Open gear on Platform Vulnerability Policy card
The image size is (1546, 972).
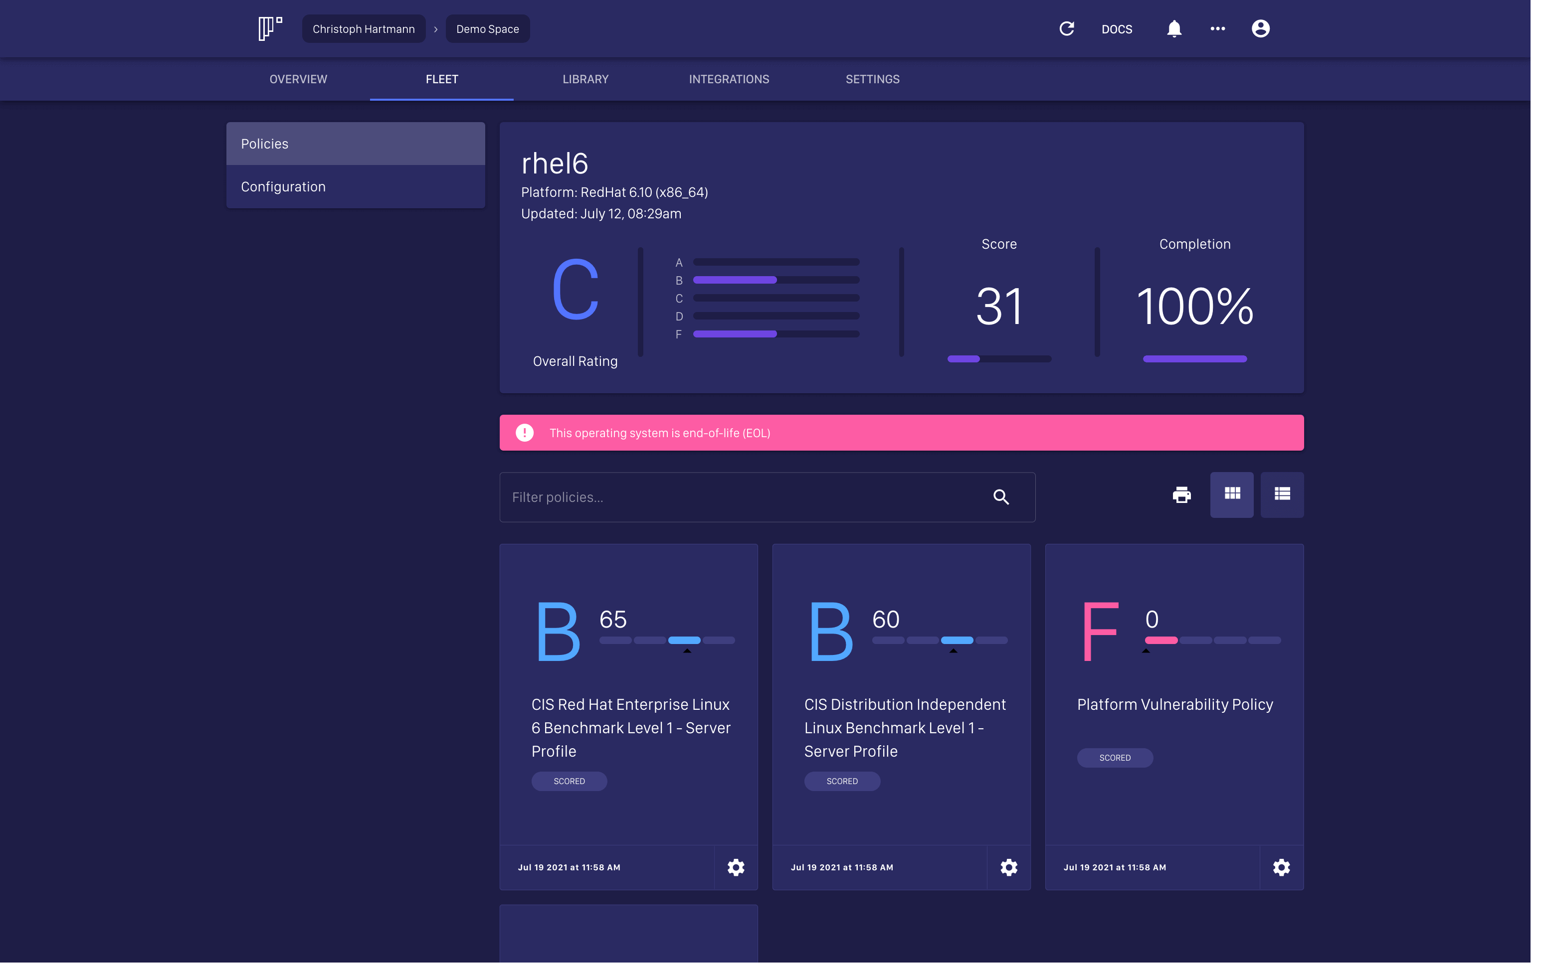pos(1282,867)
